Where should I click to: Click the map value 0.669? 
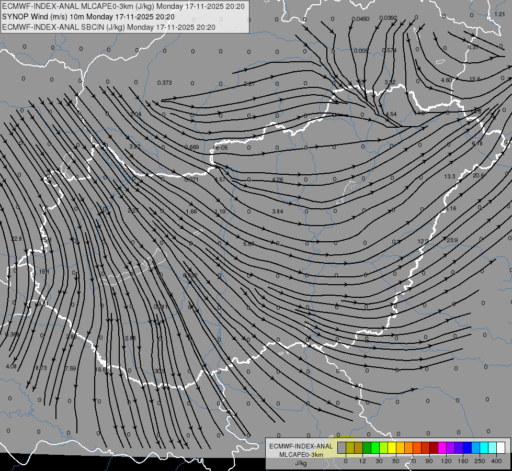point(192,147)
